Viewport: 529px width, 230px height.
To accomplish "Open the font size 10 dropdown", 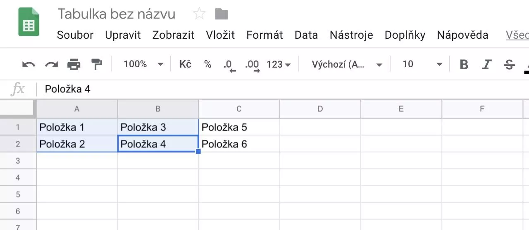I will (422, 64).
